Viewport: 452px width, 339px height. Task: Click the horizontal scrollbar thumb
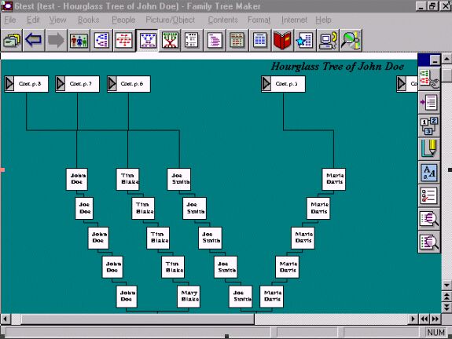click(138, 319)
